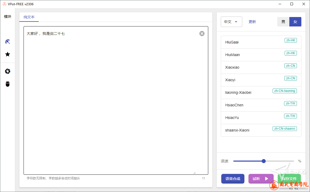Adjust the 语速 speech rate slider handle
The height and width of the screenshot is (192, 310).
coord(264,161)
